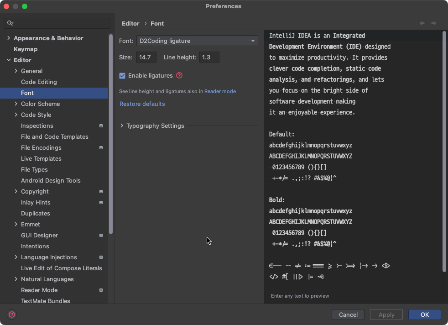
Task: Open Reader Mode settings item
Action: [39, 290]
